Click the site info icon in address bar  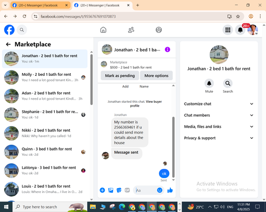36,16
